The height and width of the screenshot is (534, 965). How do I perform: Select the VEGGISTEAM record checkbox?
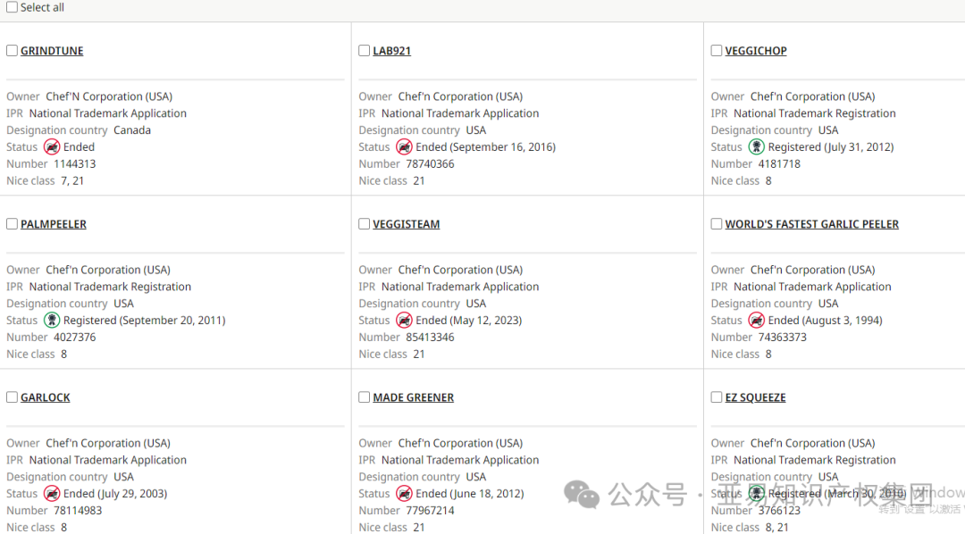(364, 224)
